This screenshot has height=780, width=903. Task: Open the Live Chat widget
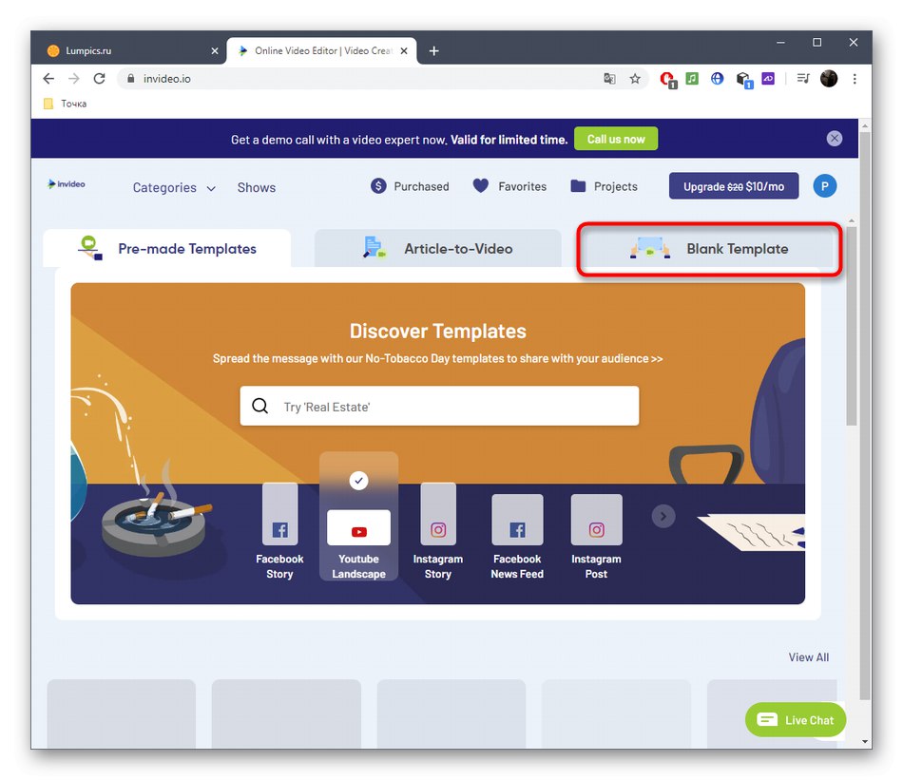(796, 719)
